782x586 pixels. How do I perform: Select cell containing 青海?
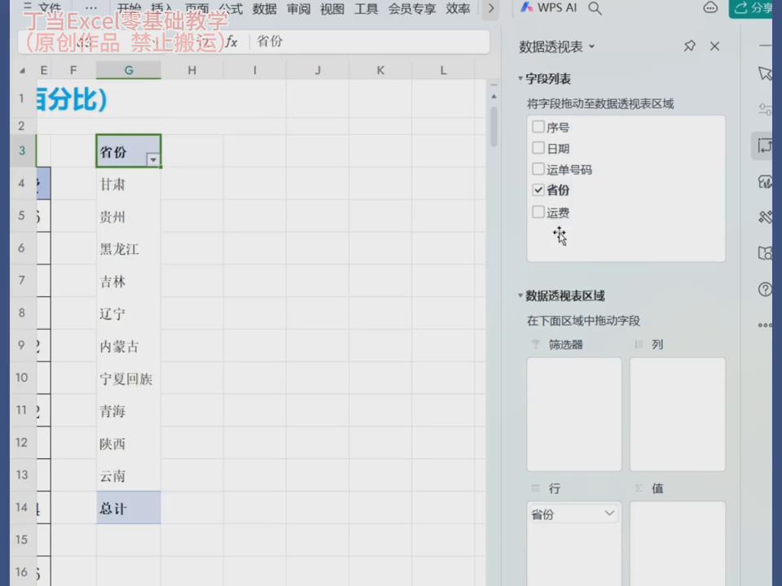pos(129,411)
